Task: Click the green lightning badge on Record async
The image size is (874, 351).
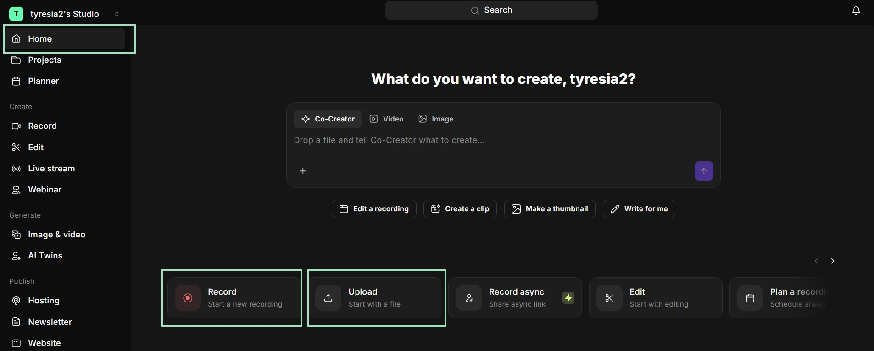Action: point(568,298)
